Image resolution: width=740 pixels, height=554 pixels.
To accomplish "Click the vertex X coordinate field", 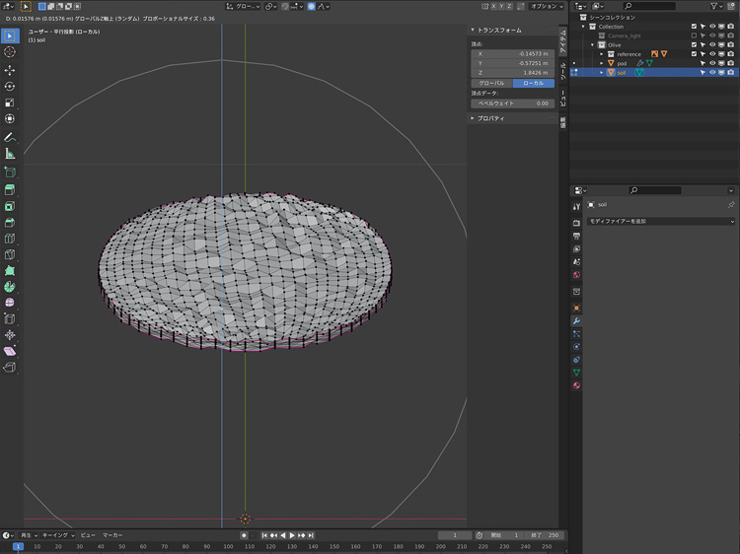I will click(x=513, y=53).
